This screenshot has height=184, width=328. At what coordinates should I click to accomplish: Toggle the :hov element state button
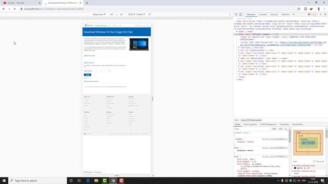(x=274, y=129)
